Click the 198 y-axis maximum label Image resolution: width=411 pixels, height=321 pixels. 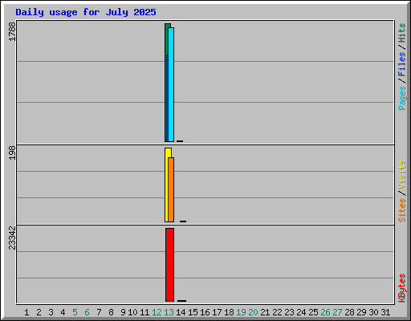tap(12, 152)
